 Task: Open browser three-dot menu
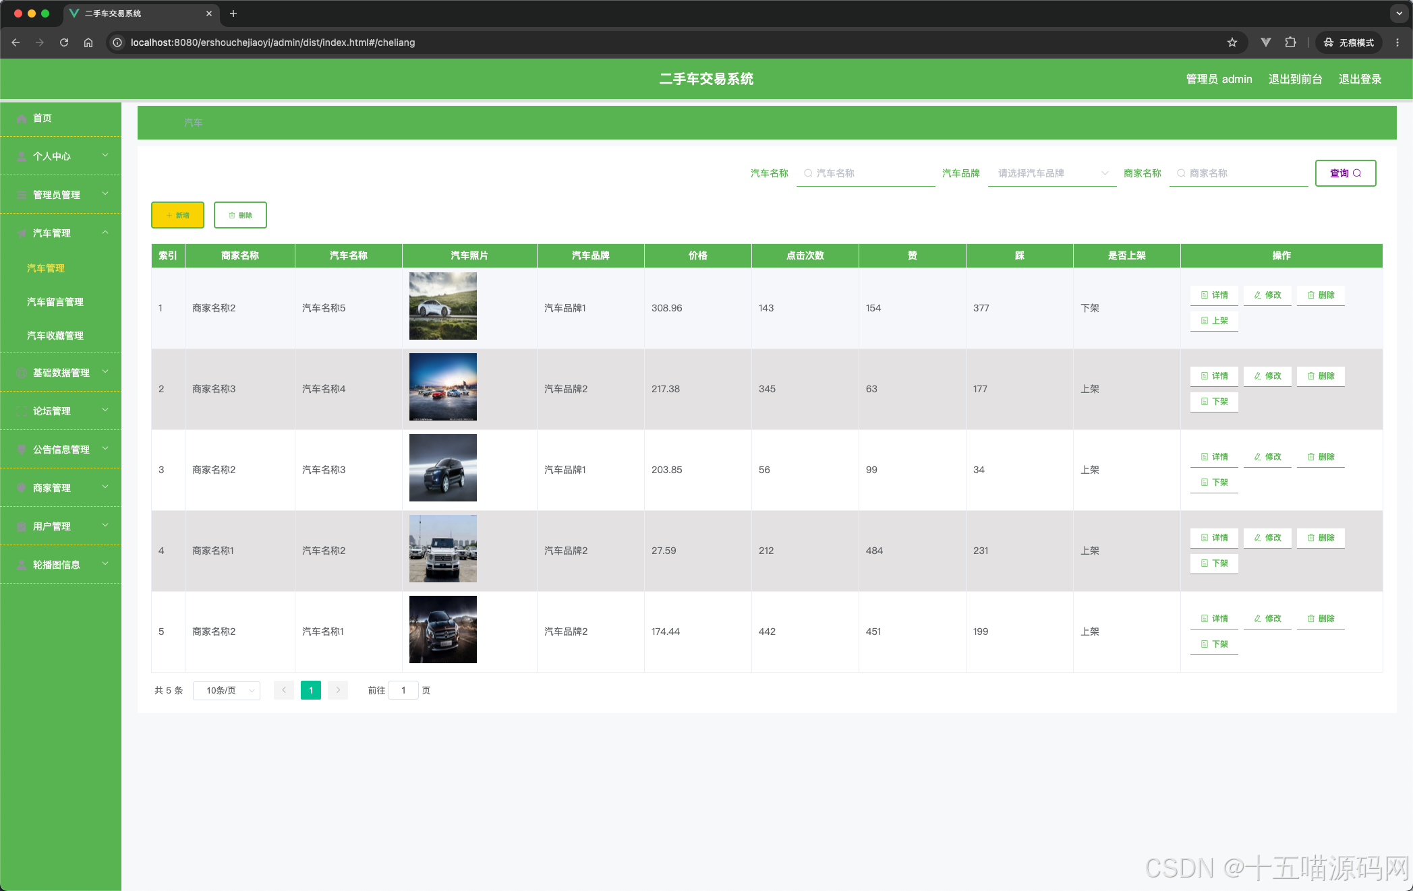click(1397, 42)
